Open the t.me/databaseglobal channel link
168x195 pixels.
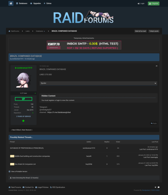click(x=59, y=112)
